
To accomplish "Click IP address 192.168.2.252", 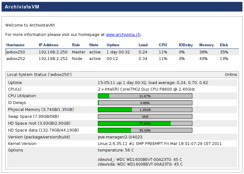I will 53,59.
